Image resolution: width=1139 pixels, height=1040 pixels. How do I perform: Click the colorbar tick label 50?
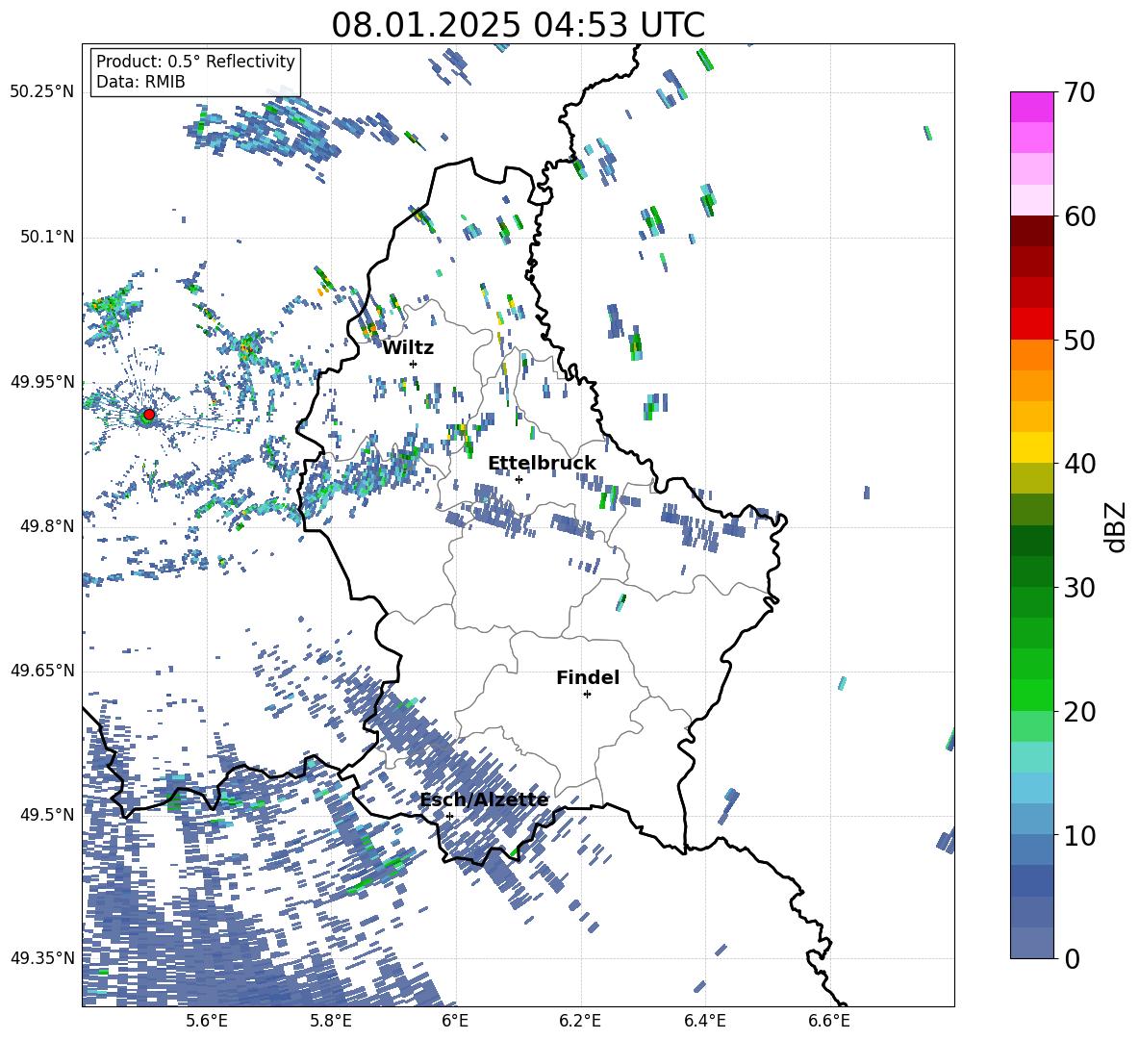tap(1079, 340)
